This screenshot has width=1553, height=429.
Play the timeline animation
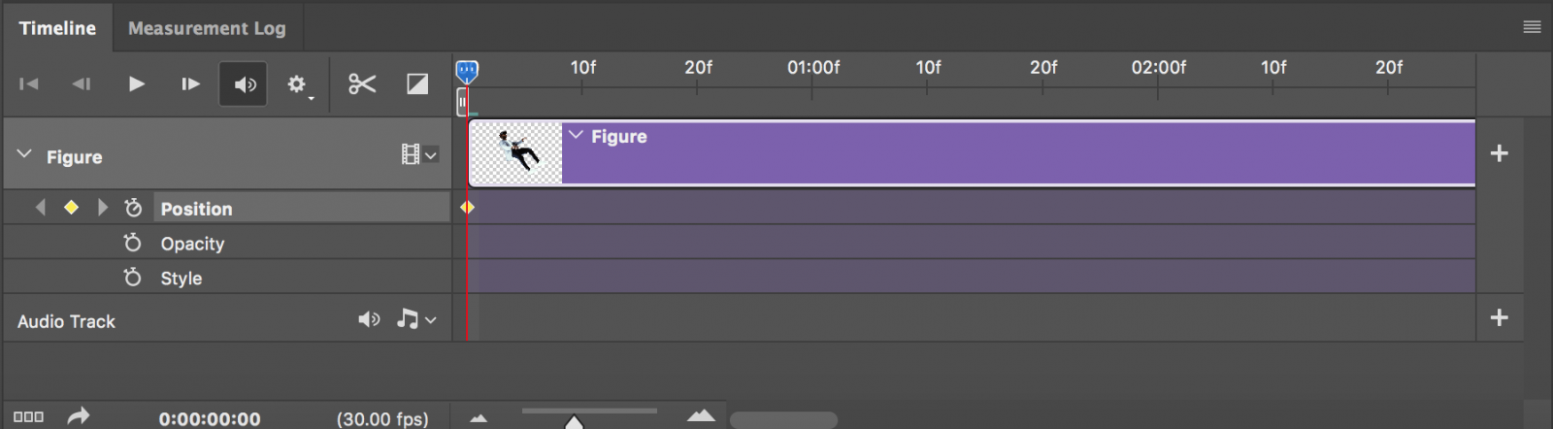point(137,84)
